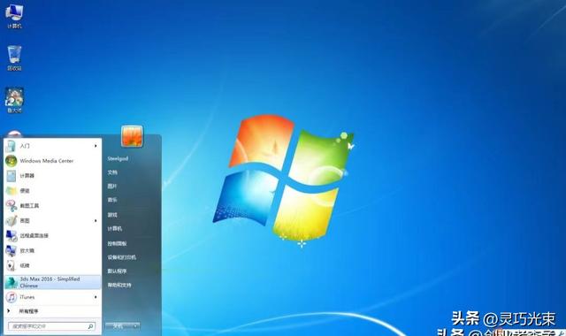
Task: Open iTunes from Start menu
Action: coord(52,297)
